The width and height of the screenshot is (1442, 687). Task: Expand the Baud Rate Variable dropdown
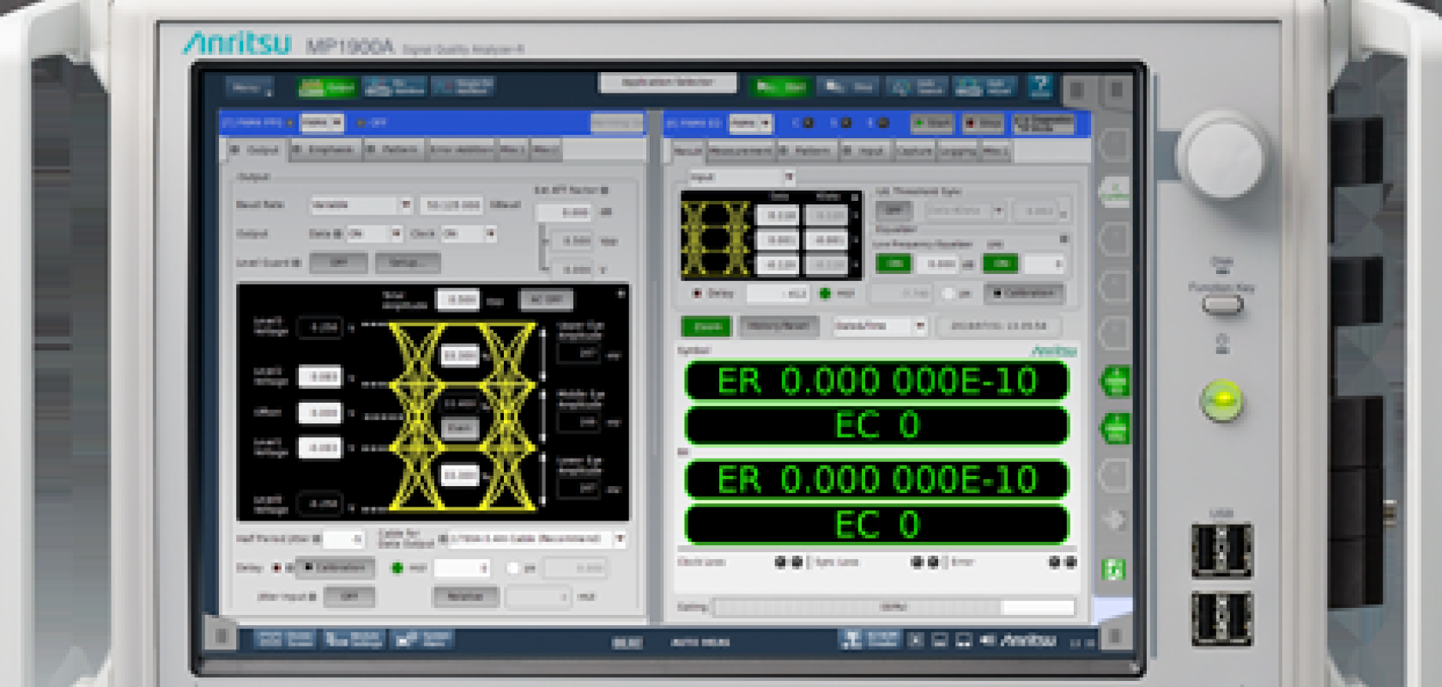pyautogui.click(x=405, y=205)
